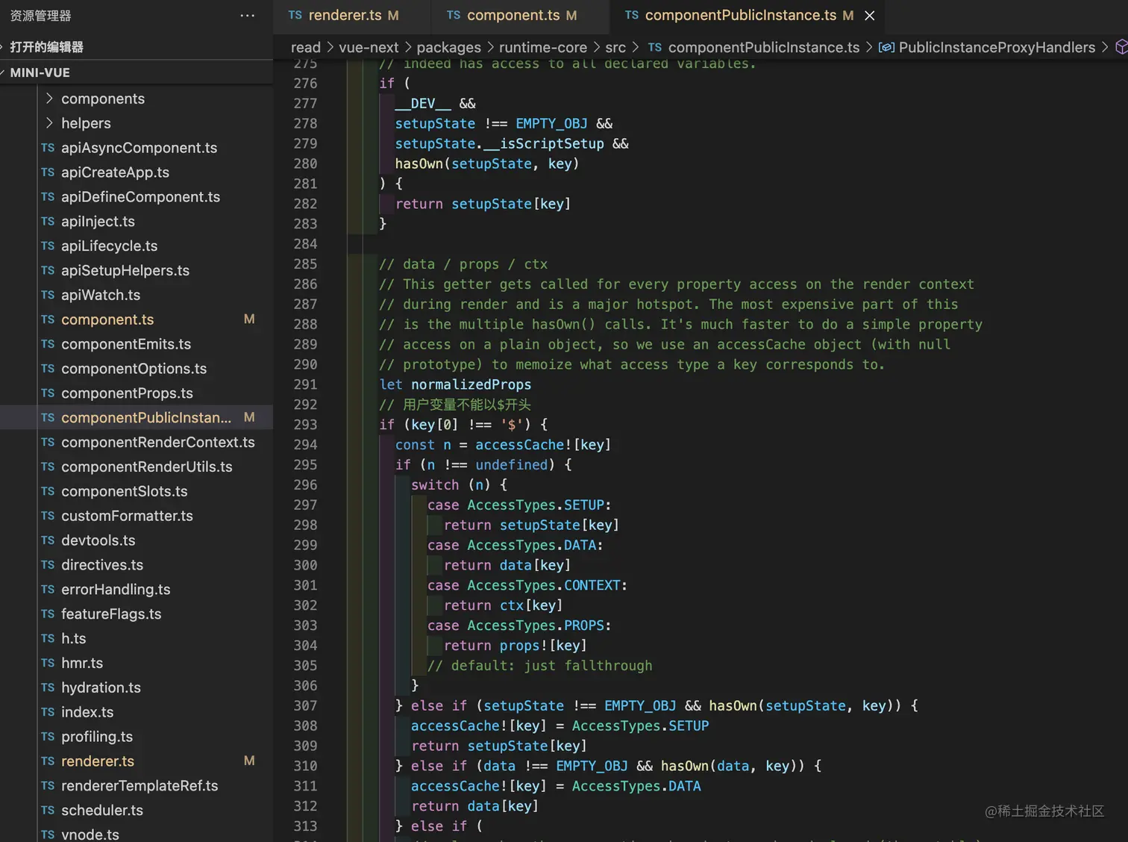This screenshot has width=1128, height=842.
Task: Click the TS icon beside hydration.ts
Action: [x=48, y=687]
